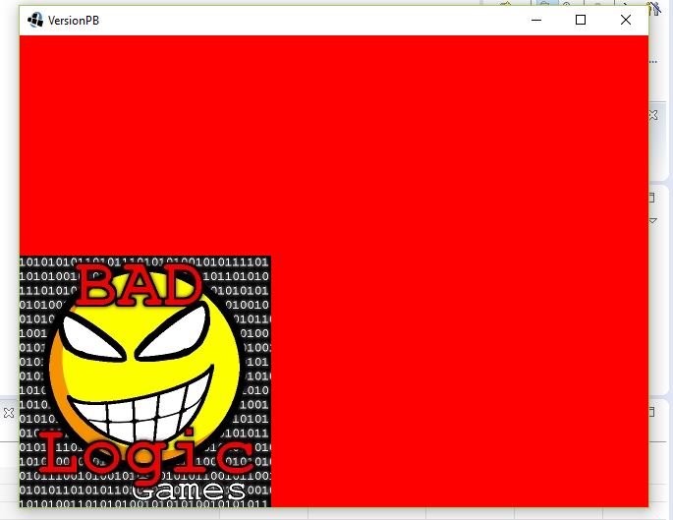Screen dimensions: 673x520
Task: Close the VersionPB window
Action: [626, 21]
